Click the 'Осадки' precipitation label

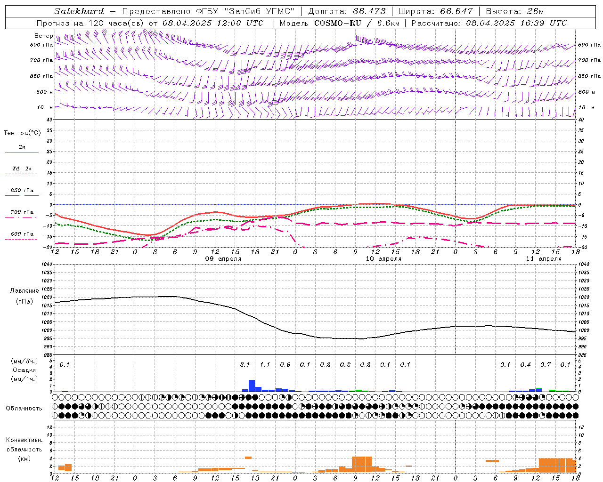click(24, 370)
